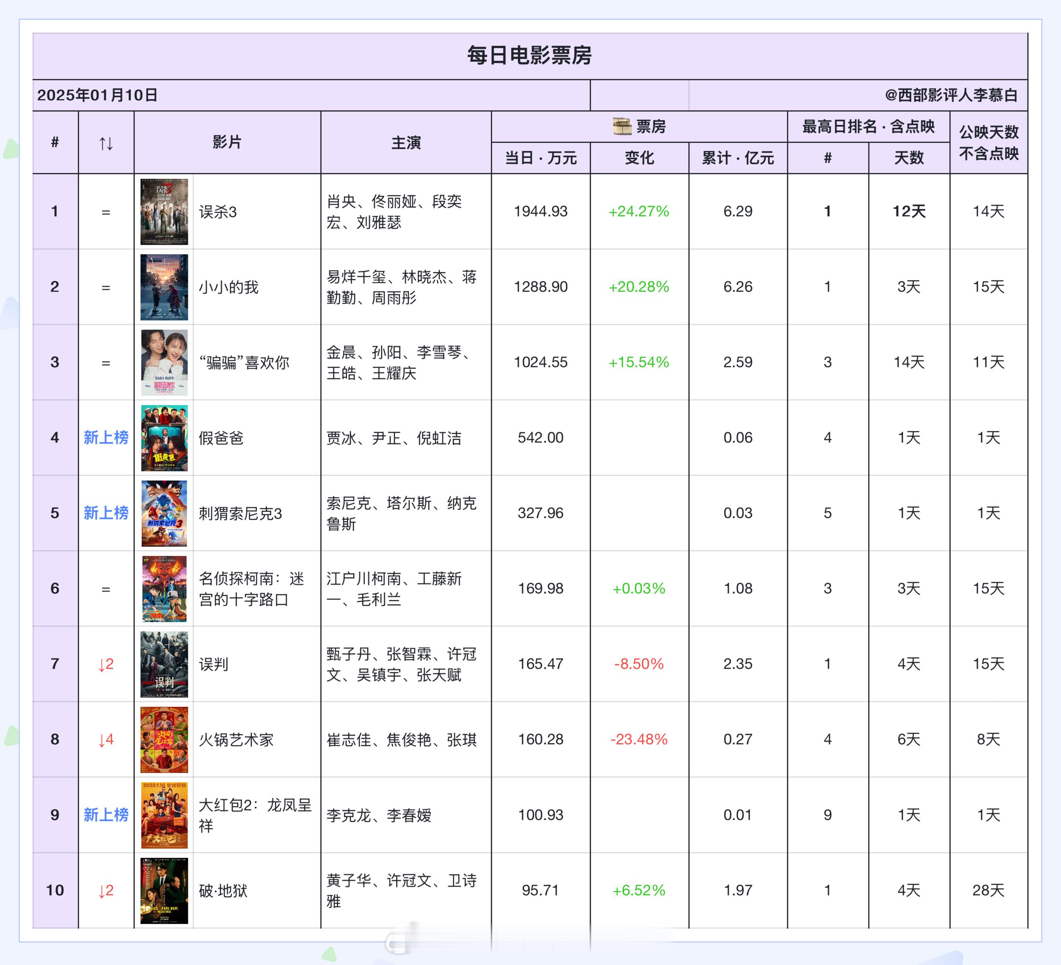Image resolution: width=1061 pixels, height=965 pixels.
Task: Click the 公映天数 不含点映 header
Action: 988,143
